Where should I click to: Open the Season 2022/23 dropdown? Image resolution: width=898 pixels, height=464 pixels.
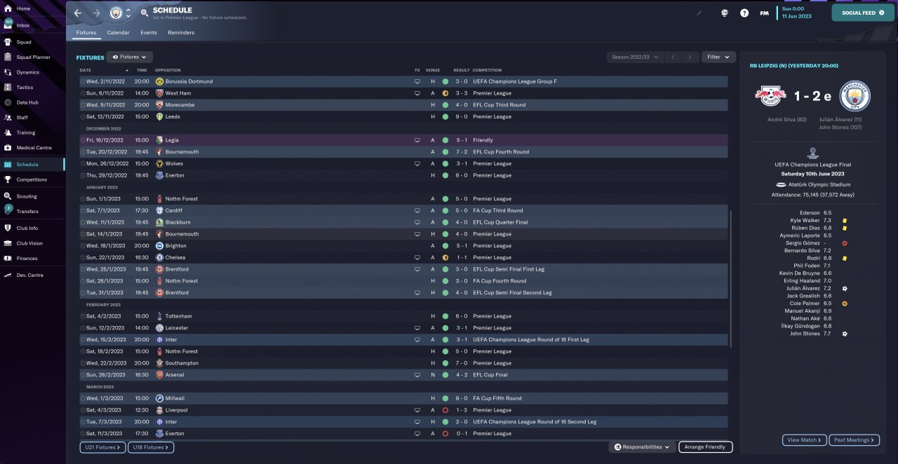coord(634,57)
